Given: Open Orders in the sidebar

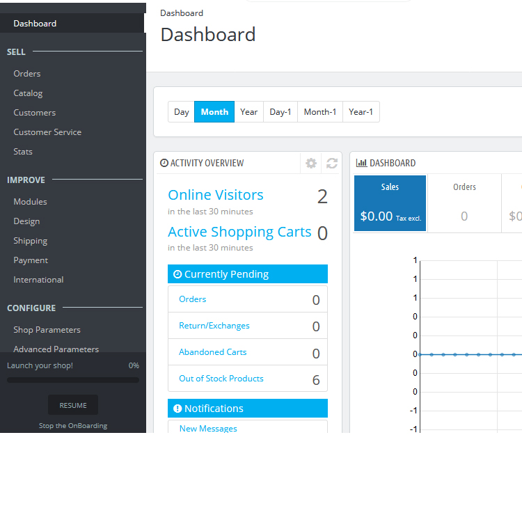Looking at the screenshot, I should coord(27,74).
